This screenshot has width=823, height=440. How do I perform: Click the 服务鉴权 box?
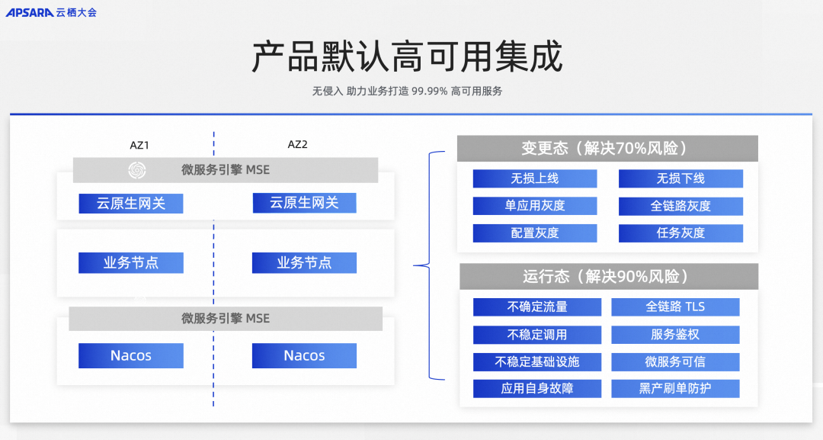pyautogui.click(x=675, y=335)
